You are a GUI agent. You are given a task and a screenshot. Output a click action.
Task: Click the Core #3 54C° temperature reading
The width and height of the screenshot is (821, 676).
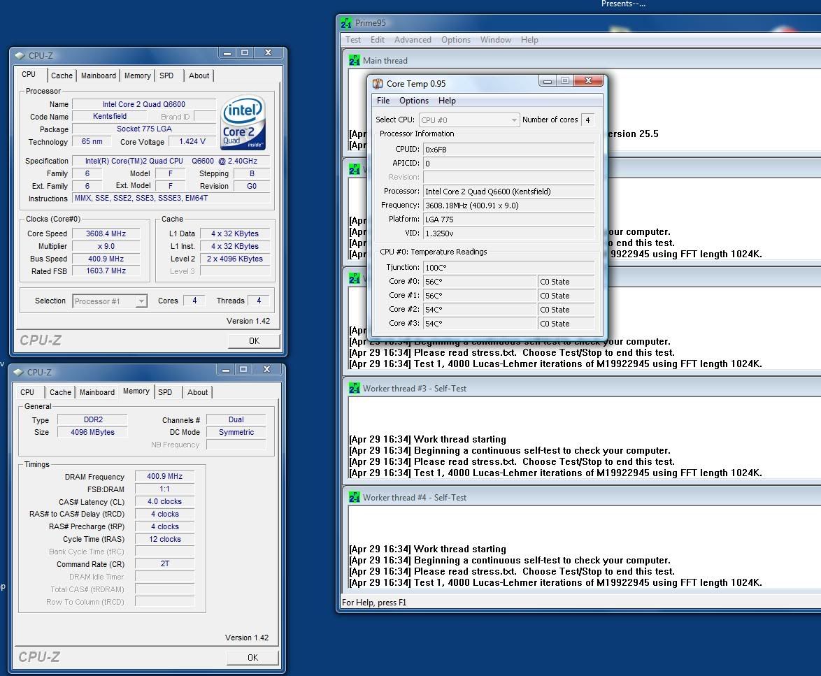[x=480, y=324]
